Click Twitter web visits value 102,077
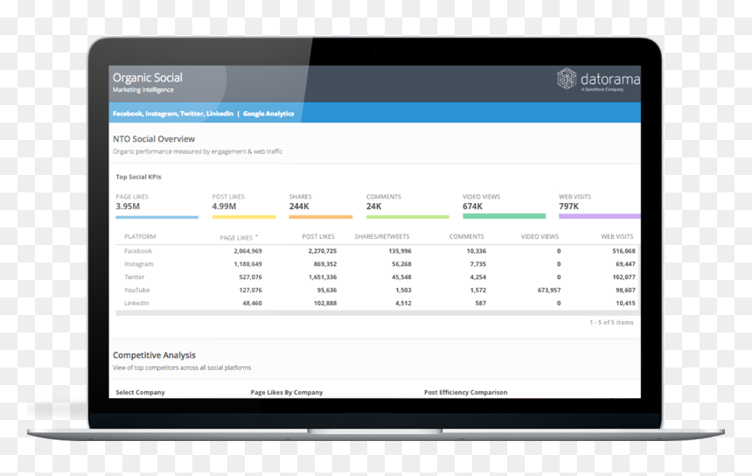 point(623,276)
